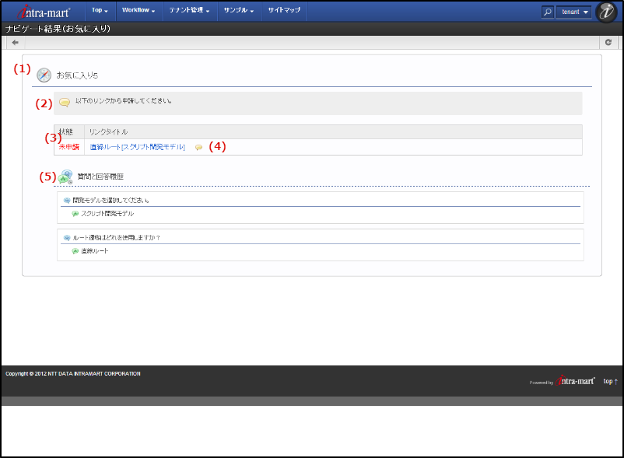624x458 pixels.
Task: Click the 質問と回答履歴 section icon
Action: click(65, 177)
